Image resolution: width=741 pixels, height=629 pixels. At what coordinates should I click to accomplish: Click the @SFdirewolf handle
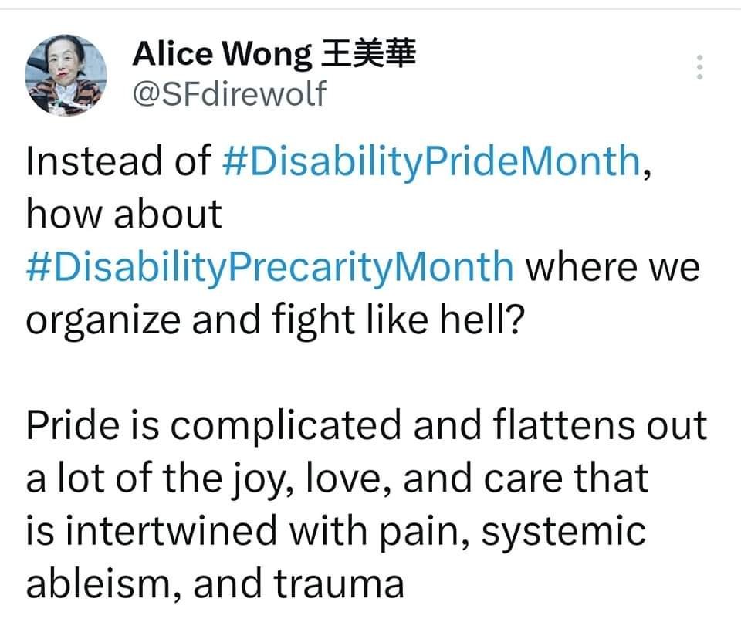(x=229, y=94)
